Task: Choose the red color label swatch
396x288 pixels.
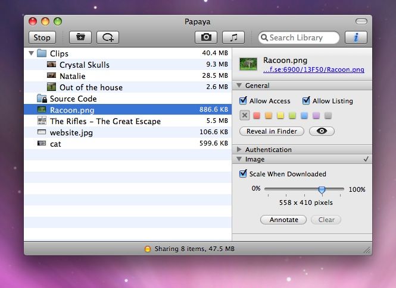Action: tap(256, 116)
